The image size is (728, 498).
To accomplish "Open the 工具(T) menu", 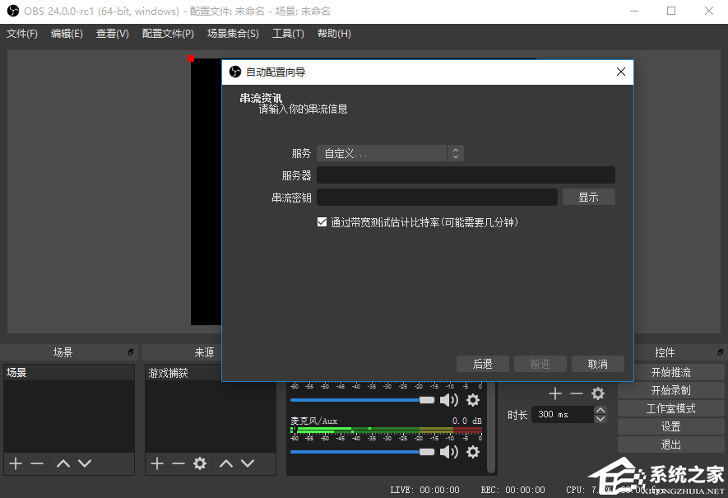I will tap(288, 34).
